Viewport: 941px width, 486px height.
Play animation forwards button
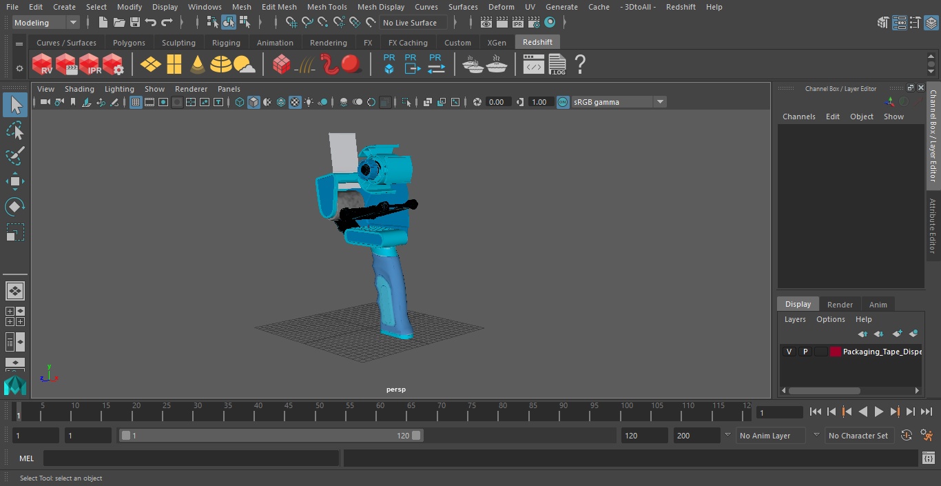pyautogui.click(x=879, y=412)
